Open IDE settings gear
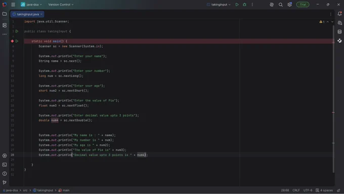Image resolution: width=344 pixels, height=194 pixels. [289, 5]
